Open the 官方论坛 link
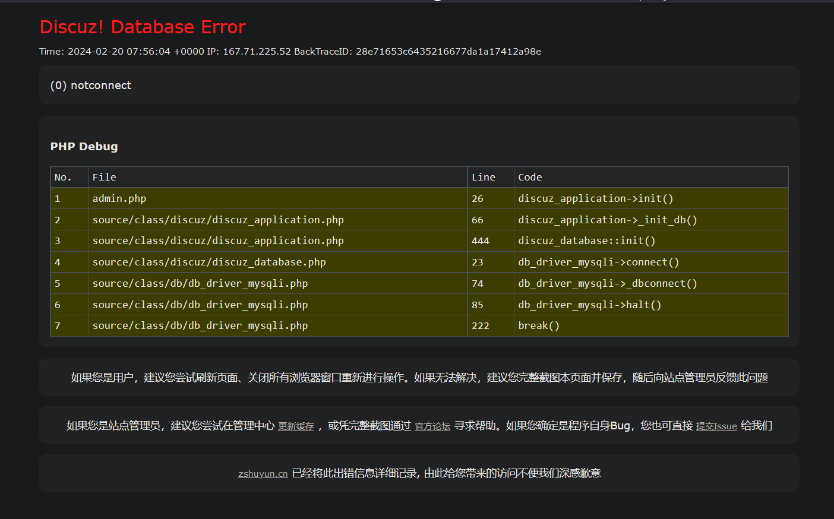This screenshot has height=519, width=834. pyautogui.click(x=432, y=426)
